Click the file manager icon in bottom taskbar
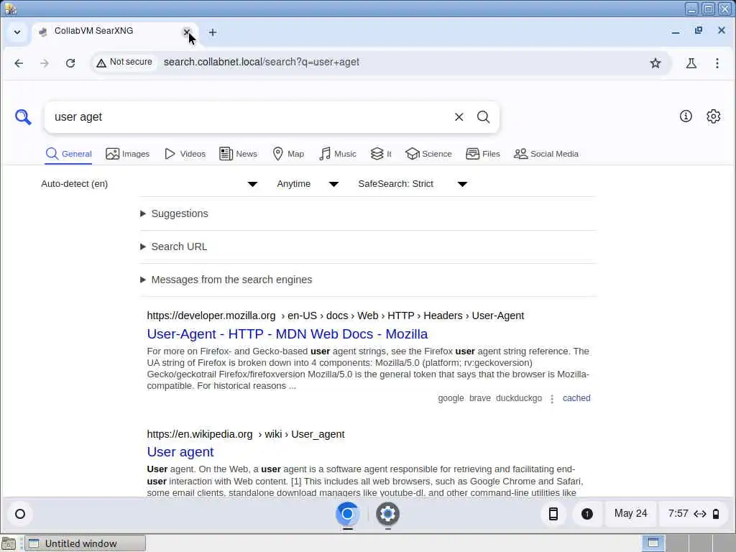Image resolution: width=736 pixels, height=552 pixels. pos(9,543)
